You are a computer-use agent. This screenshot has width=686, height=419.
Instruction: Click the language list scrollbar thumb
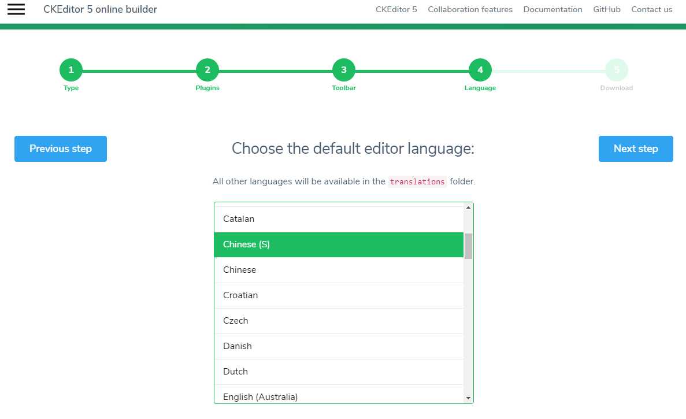(468, 246)
